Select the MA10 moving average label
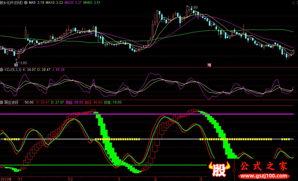 [55, 3]
